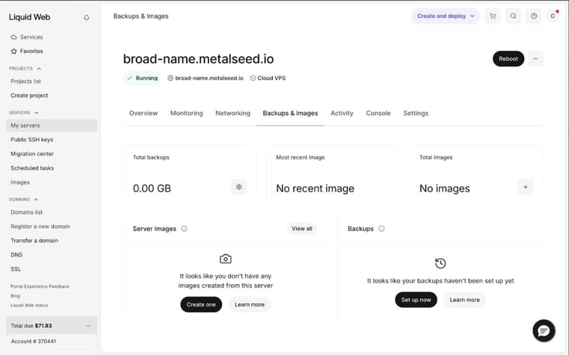Open Domains list
The width and height of the screenshot is (569, 355).
[x=26, y=212]
